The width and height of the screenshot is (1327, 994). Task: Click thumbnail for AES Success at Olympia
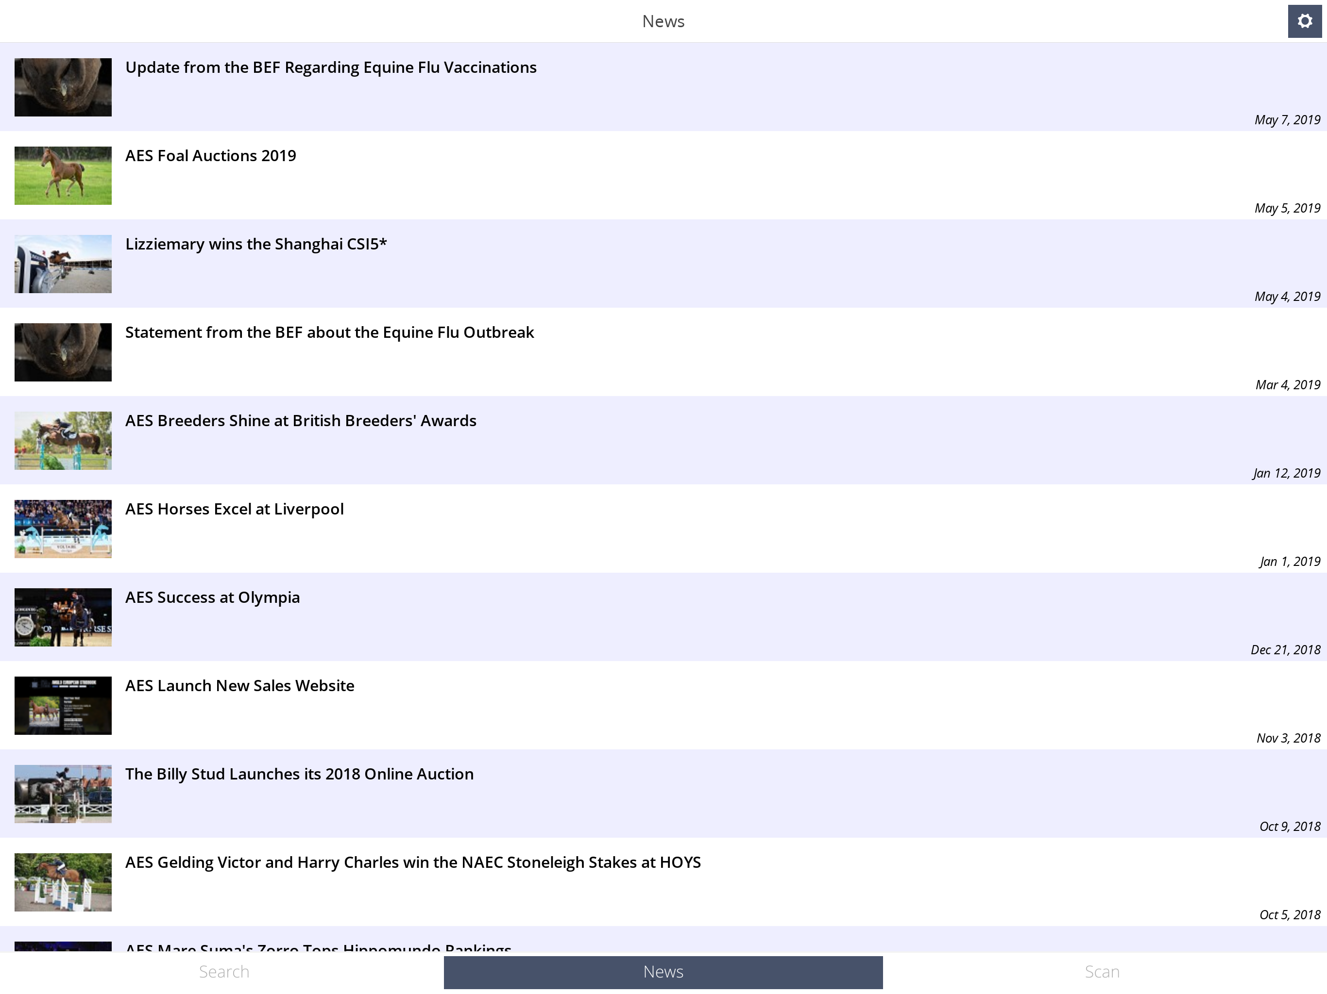tap(63, 617)
